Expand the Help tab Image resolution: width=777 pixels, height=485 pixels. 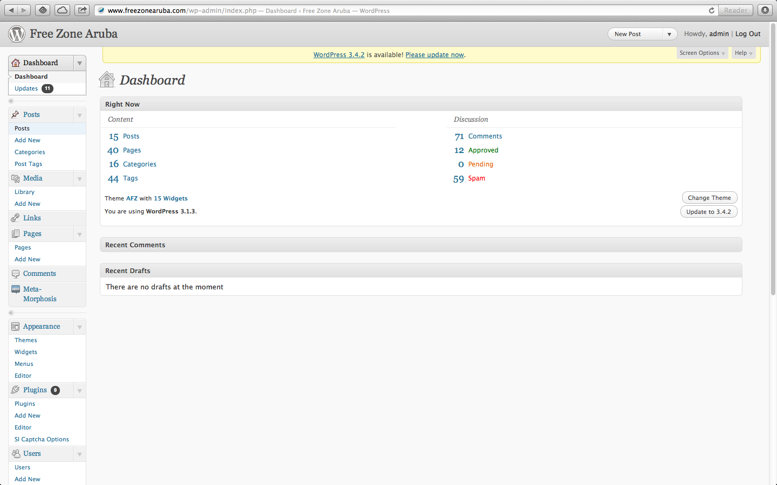click(744, 53)
